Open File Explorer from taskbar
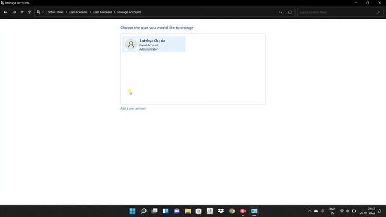 click(188, 211)
